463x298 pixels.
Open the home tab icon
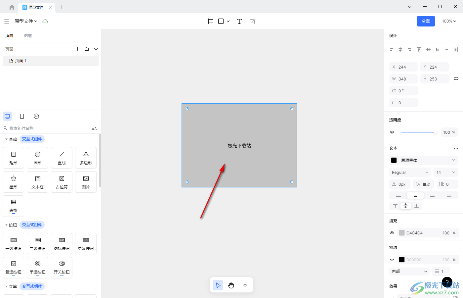click(x=12, y=7)
